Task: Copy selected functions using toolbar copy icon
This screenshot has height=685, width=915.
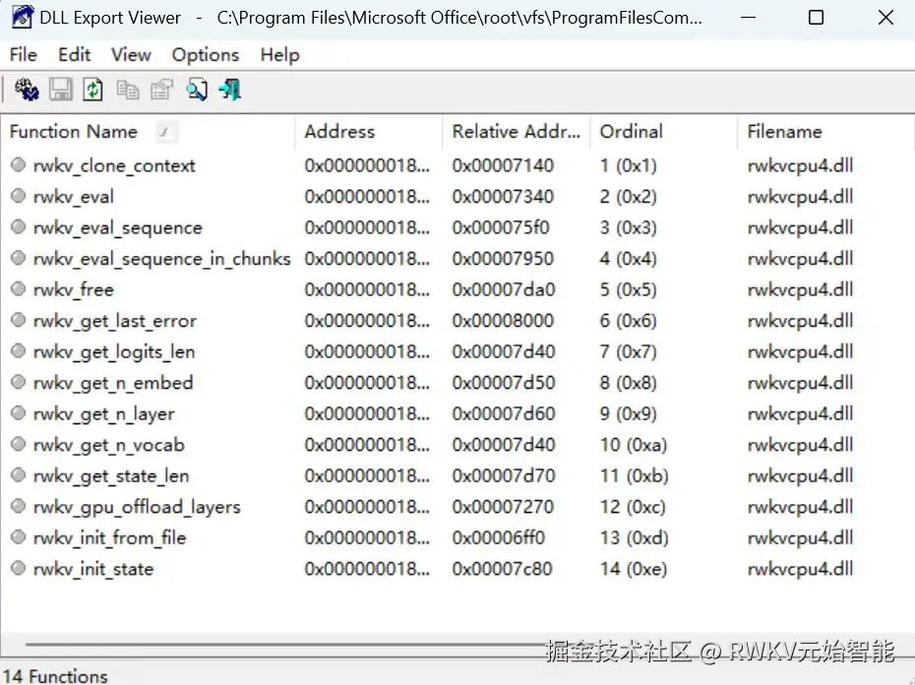Action: [x=128, y=90]
